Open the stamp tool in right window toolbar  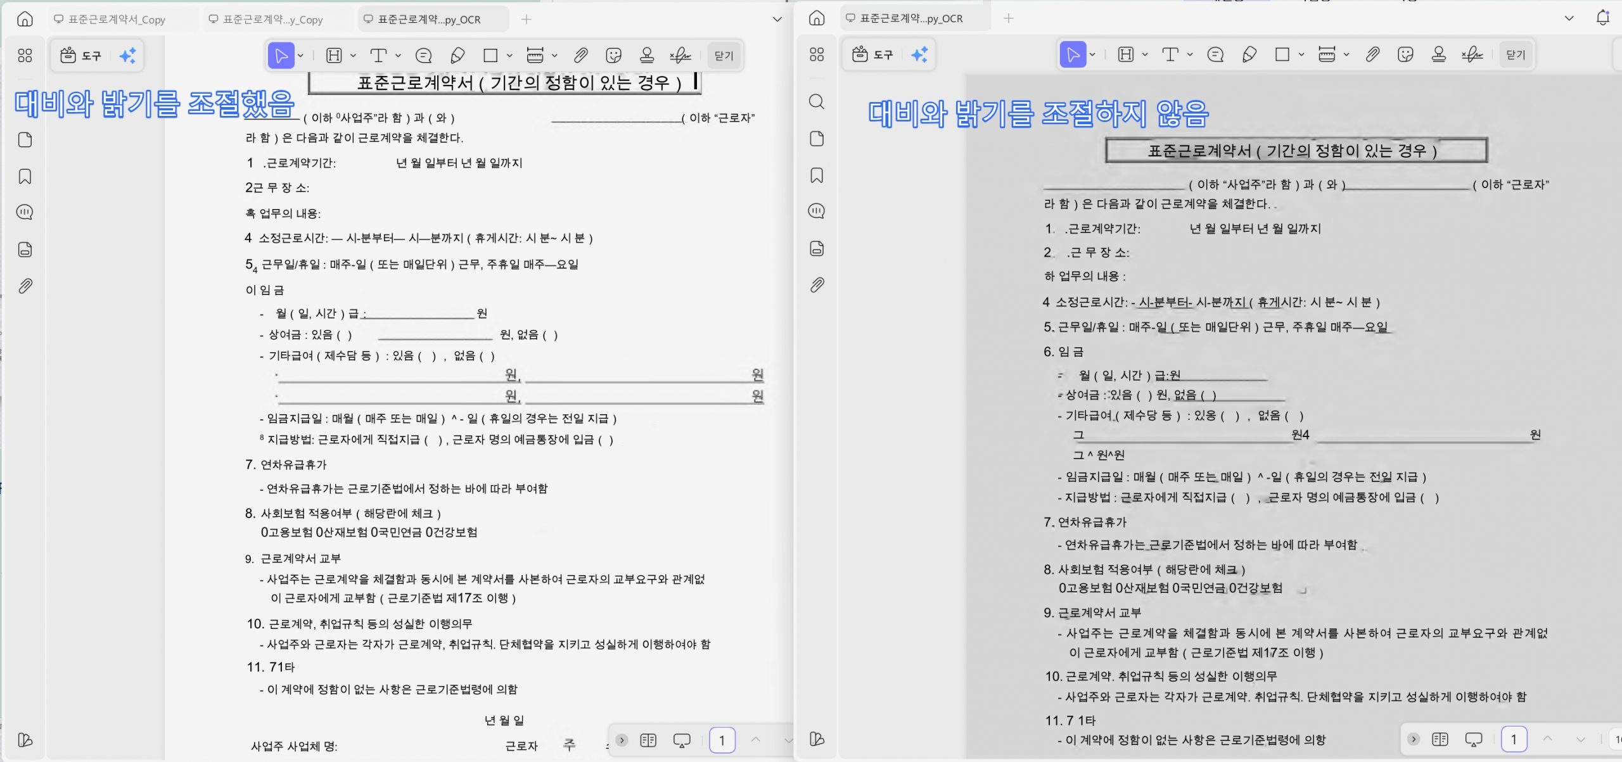[1439, 54]
